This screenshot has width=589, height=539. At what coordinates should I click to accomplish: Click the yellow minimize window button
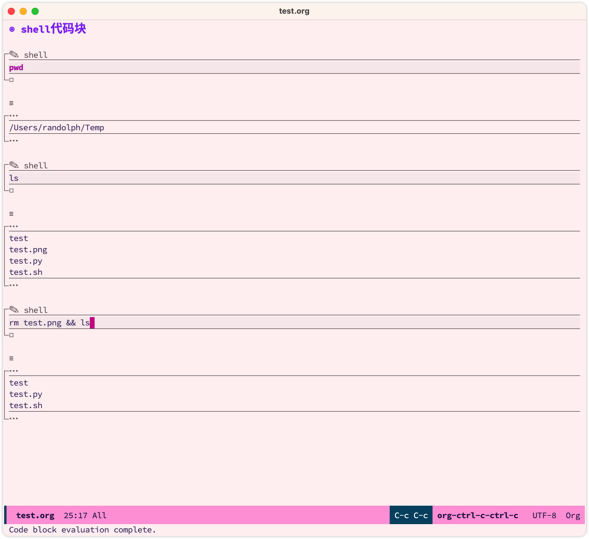coord(23,11)
